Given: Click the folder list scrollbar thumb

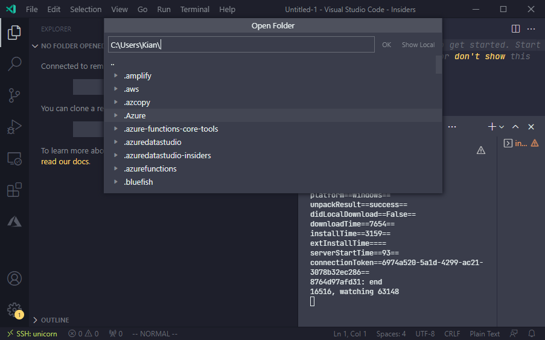Looking at the screenshot, I should pyautogui.click(x=439, y=65).
